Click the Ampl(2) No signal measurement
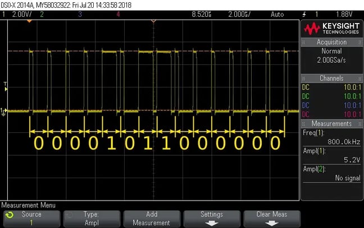The width and height of the screenshot is (364, 228). 332,173
